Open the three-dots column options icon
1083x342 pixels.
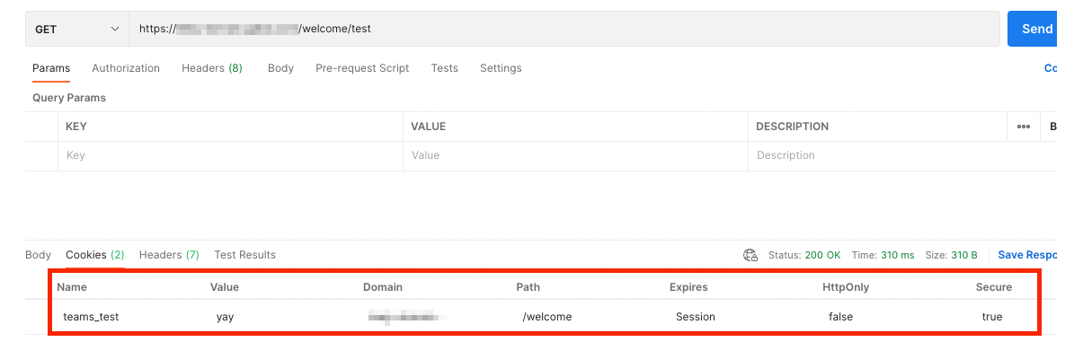click(x=1024, y=127)
